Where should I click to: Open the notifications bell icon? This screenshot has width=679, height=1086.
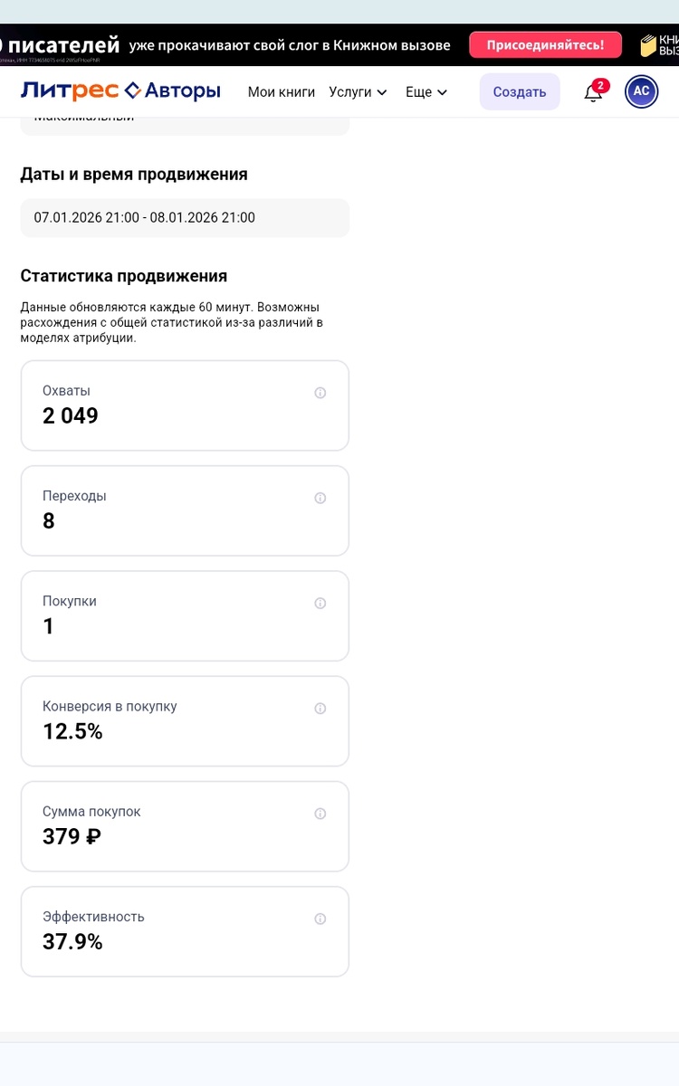[593, 91]
